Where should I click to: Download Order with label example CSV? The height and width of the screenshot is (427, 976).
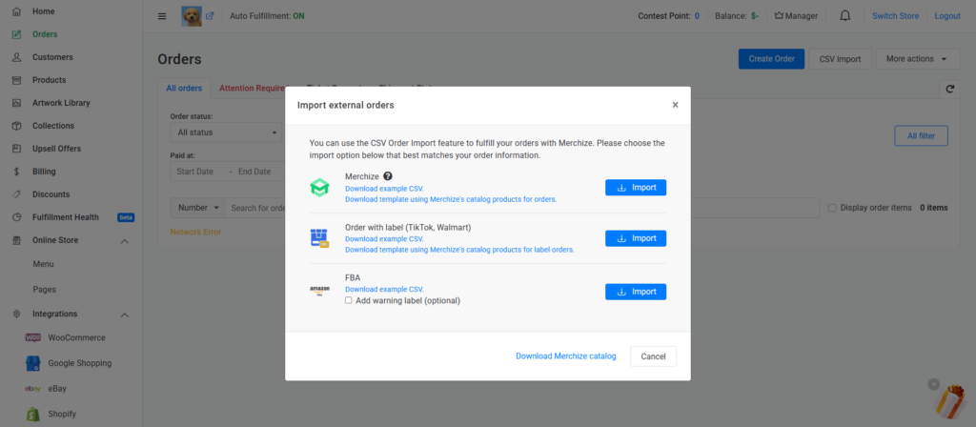tap(385, 239)
